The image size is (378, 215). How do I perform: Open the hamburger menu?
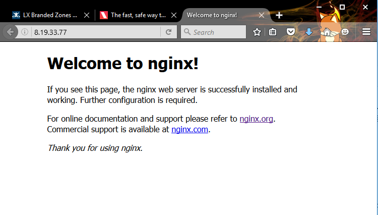click(366, 32)
